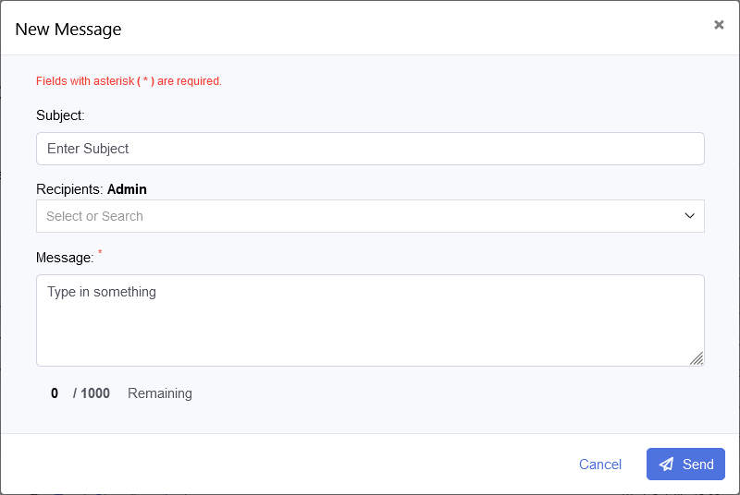Click the bold Admin recipient text
This screenshot has width=740, height=495.
(x=127, y=189)
